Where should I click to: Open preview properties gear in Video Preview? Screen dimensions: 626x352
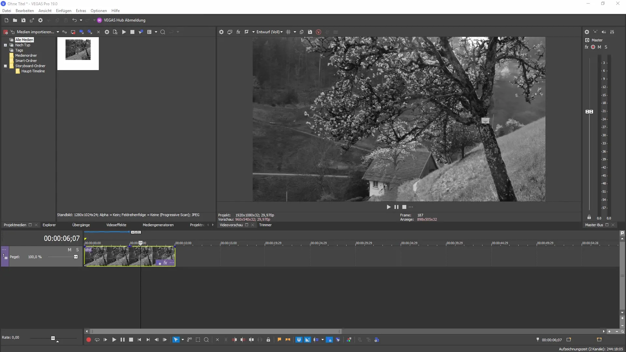[x=221, y=32]
